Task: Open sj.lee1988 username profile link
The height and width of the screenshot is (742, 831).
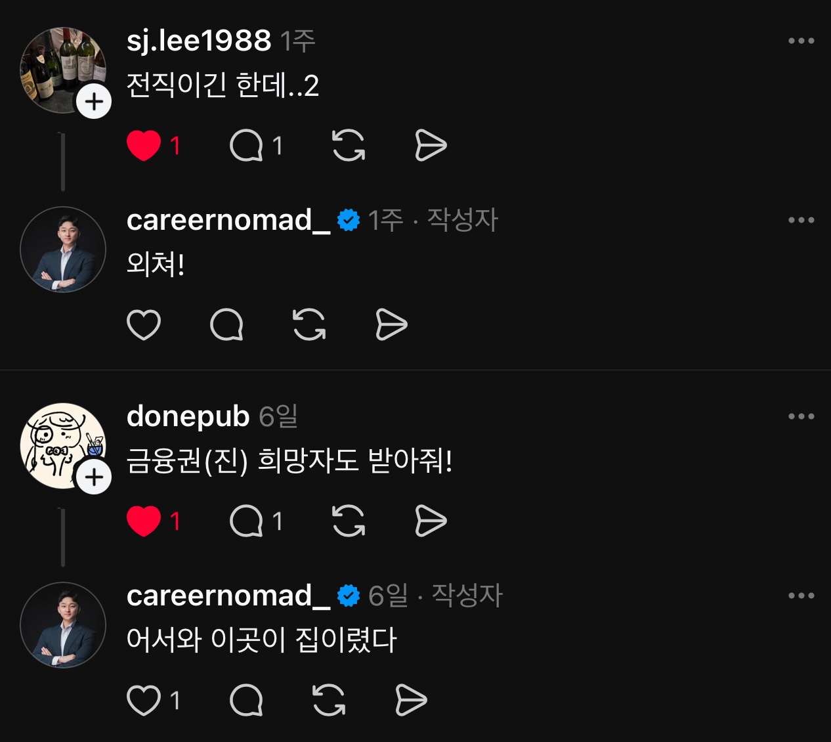Action: click(x=199, y=41)
